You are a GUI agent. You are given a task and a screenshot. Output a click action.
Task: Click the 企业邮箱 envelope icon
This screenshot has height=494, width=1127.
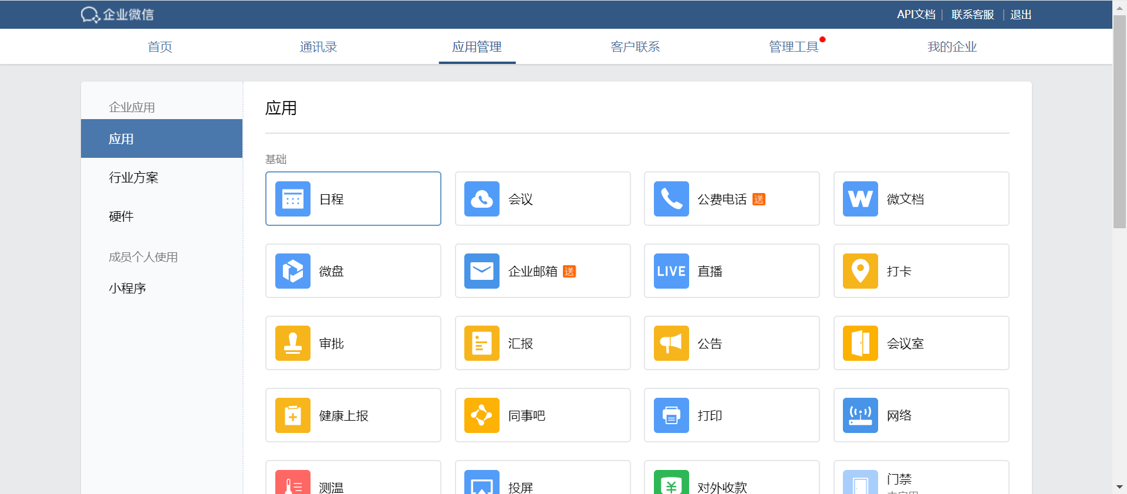pos(481,271)
